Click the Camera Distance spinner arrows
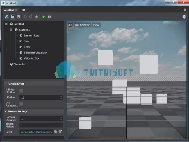Screen dimensions: 189x142 [x=61, y=118]
